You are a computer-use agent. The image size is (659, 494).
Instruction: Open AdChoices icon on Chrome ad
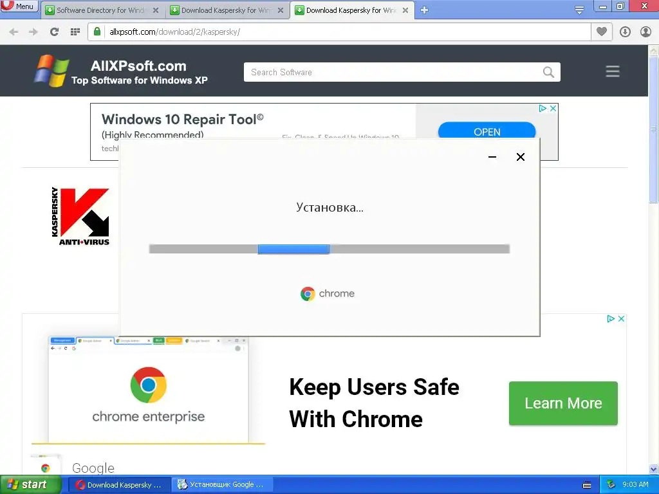[x=611, y=319]
